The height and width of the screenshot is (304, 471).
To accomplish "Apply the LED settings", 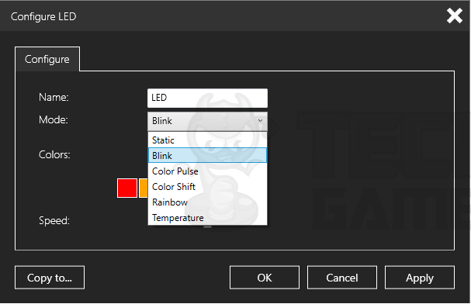I will pyautogui.click(x=420, y=278).
